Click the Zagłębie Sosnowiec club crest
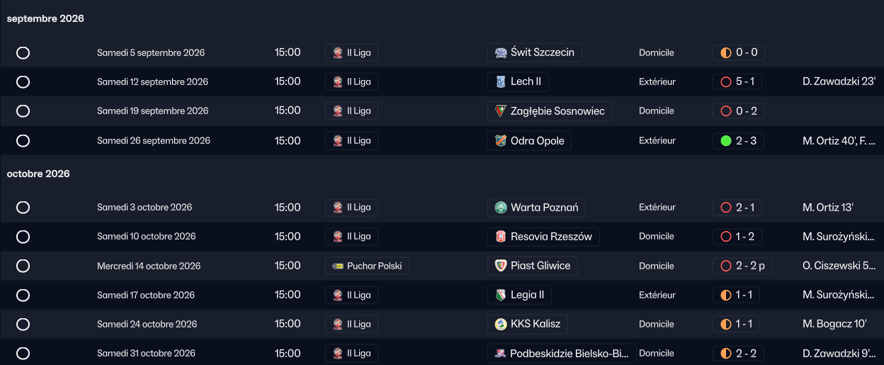Screen dimensions: 884x365 pyautogui.click(x=501, y=111)
